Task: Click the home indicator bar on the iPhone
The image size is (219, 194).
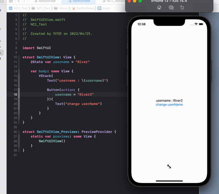Action: 169,181
